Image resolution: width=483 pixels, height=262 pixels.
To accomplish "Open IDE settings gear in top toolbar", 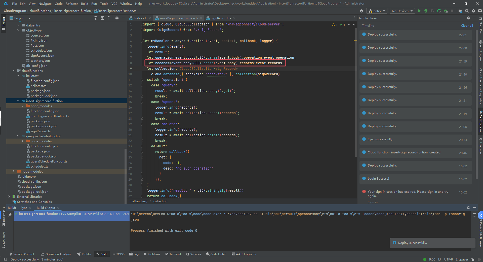I will [x=473, y=11].
